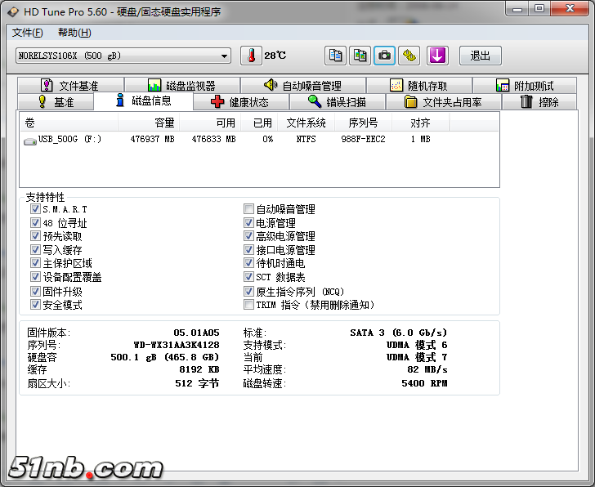Click the thermometer temperature icon

[x=248, y=56]
